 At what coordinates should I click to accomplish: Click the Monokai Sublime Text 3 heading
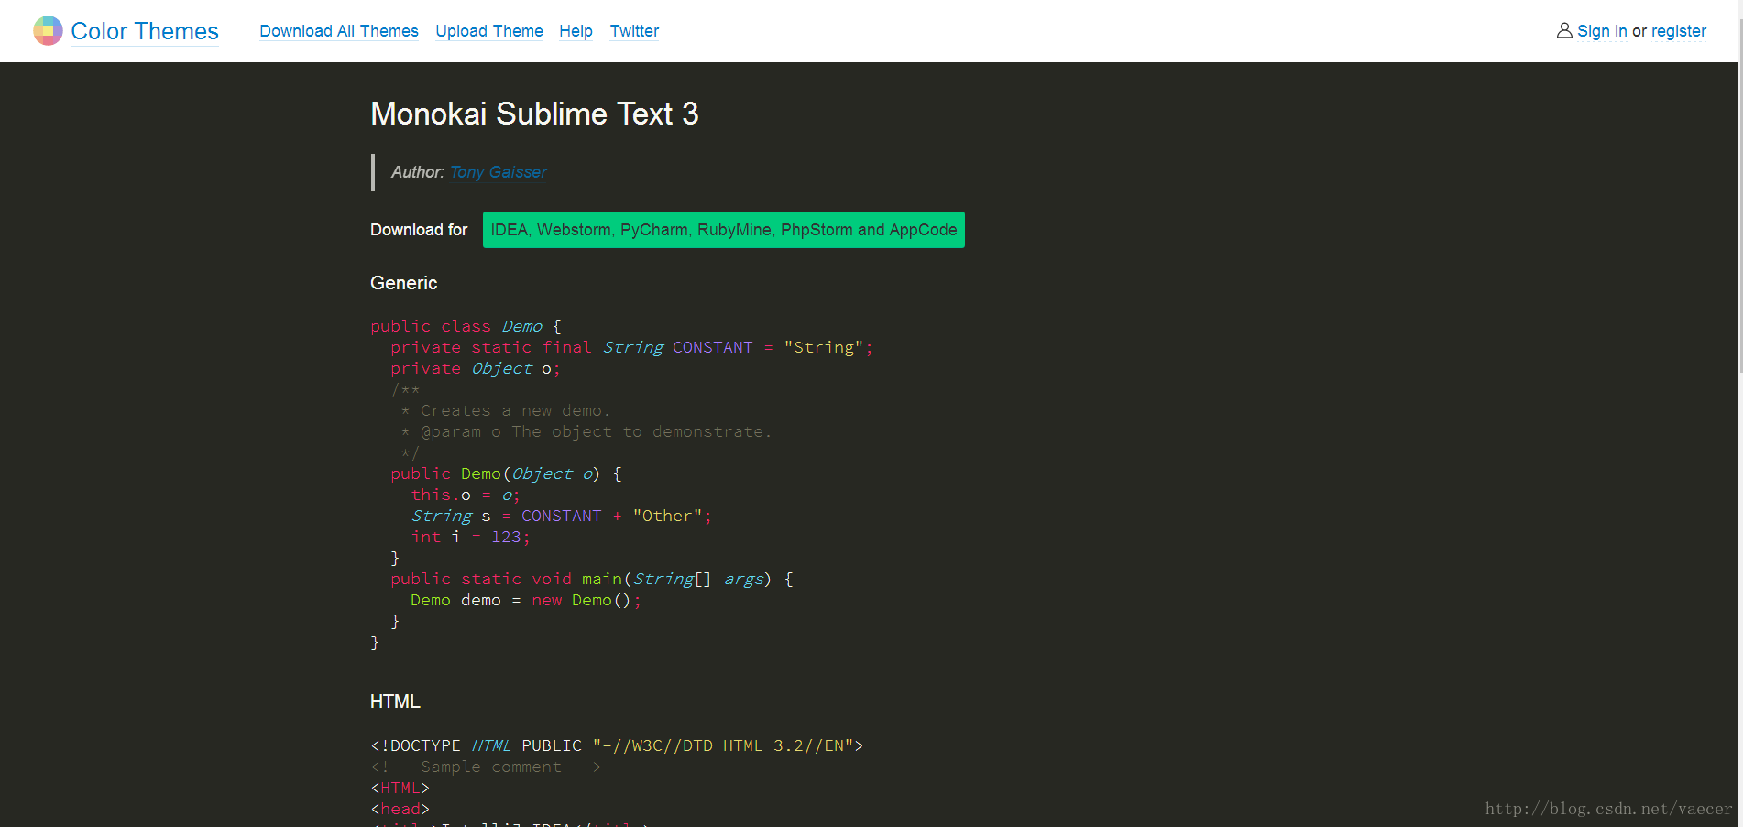(x=534, y=114)
